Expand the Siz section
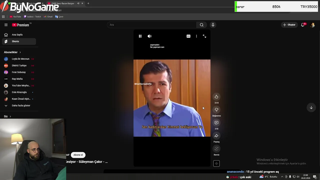320x180 pixels. [7, 116]
